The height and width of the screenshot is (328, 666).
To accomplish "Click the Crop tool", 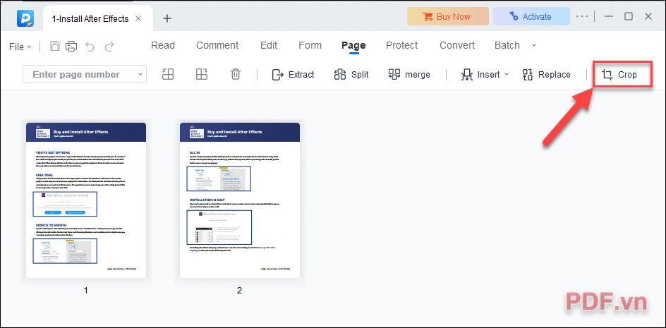I will click(x=619, y=75).
